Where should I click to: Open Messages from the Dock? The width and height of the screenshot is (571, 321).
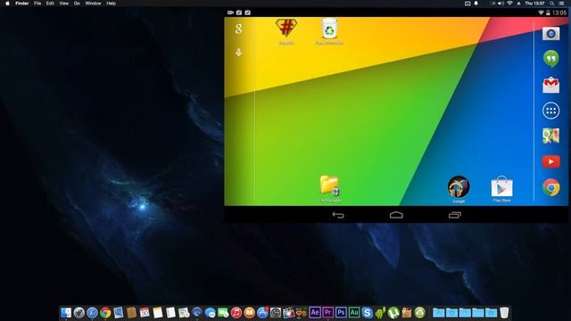pyautogui.click(x=211, y=312)
